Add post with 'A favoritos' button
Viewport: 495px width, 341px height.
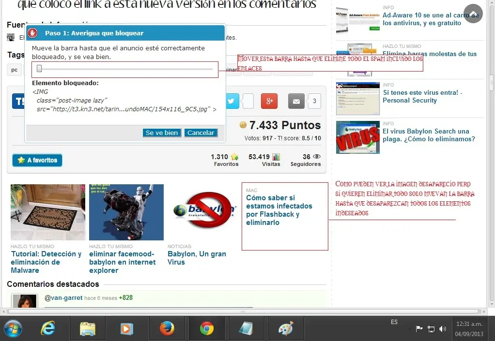pos(37,160)
